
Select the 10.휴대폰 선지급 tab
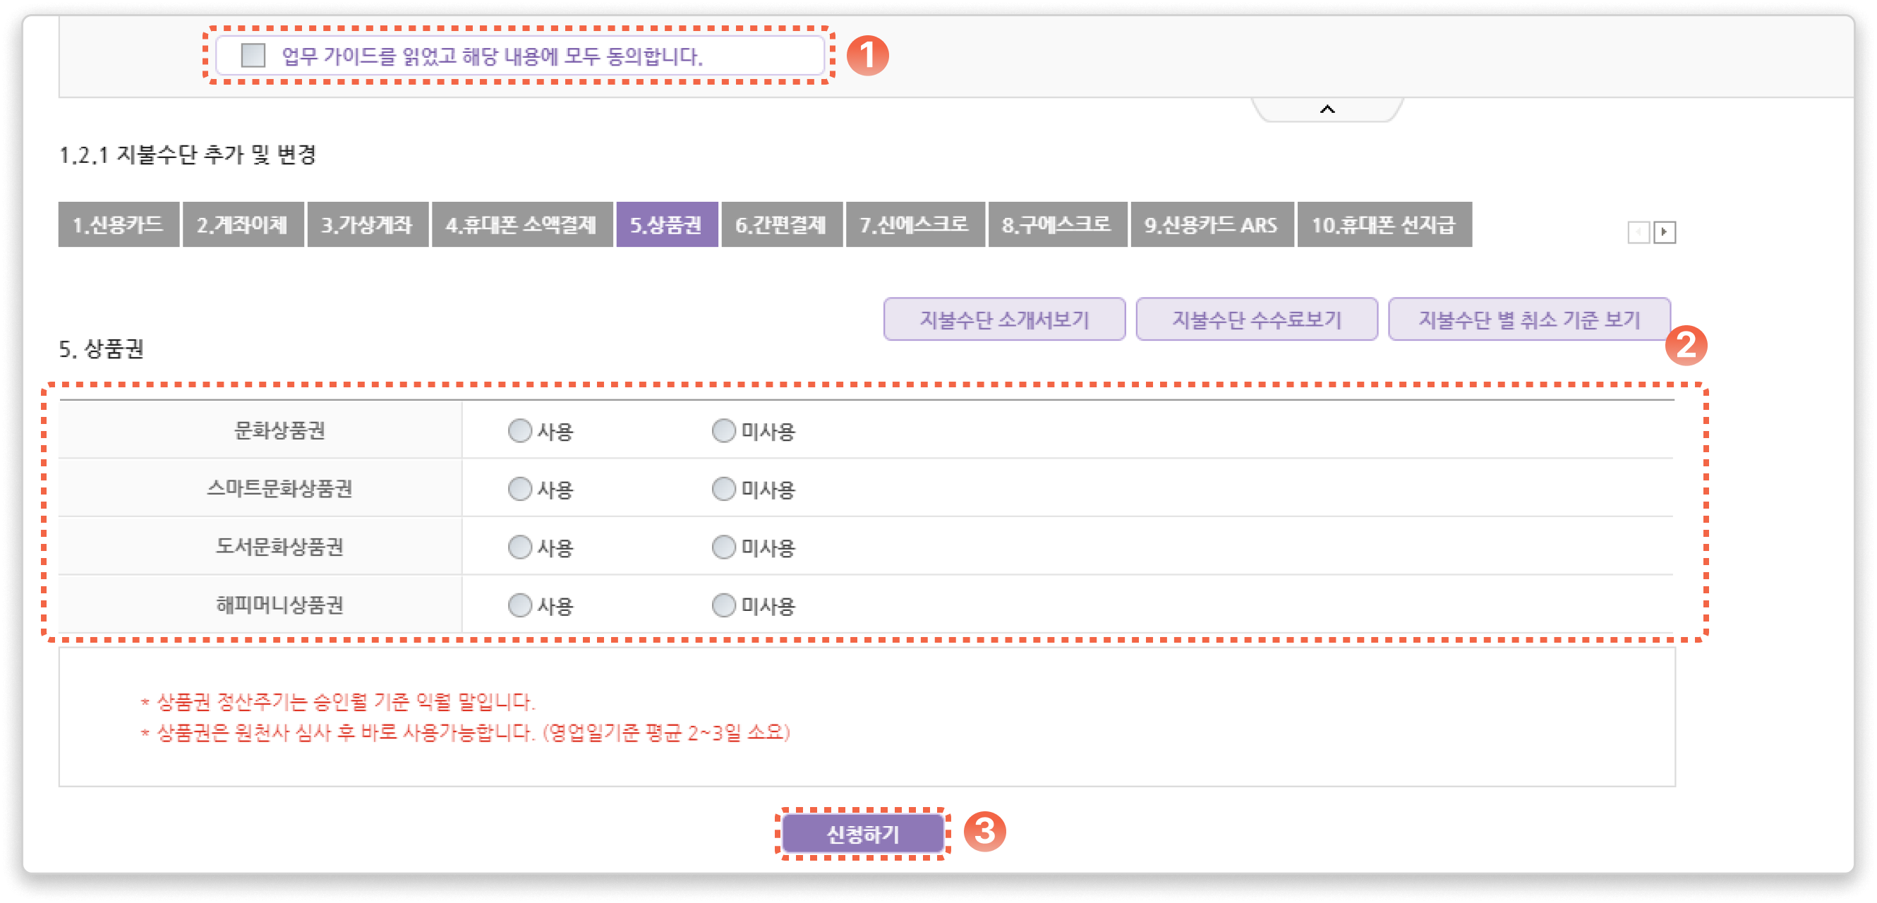[1384, 224]
